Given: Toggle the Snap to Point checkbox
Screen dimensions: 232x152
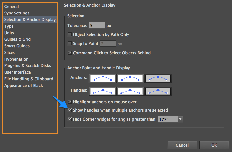Looking at the screenshot, I should pos(70,43).
